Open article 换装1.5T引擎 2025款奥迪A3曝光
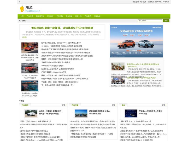The image size is (188, 141). point(140,137)
